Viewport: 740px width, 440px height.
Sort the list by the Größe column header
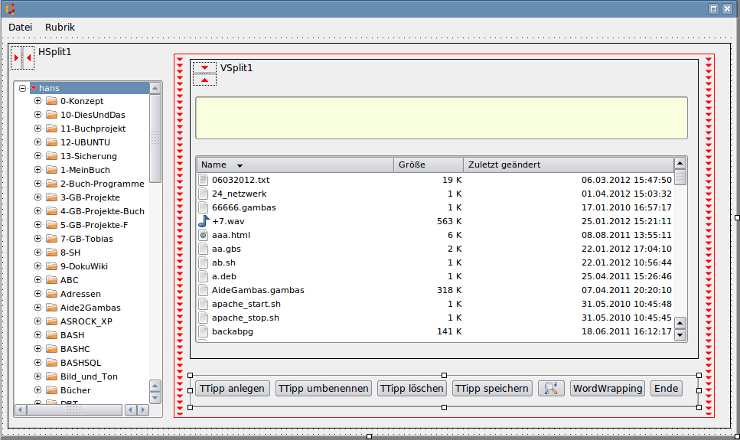coord(429,165)
